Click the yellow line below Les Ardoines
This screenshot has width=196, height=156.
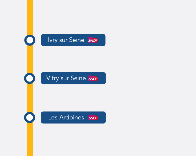coord(30,139)
